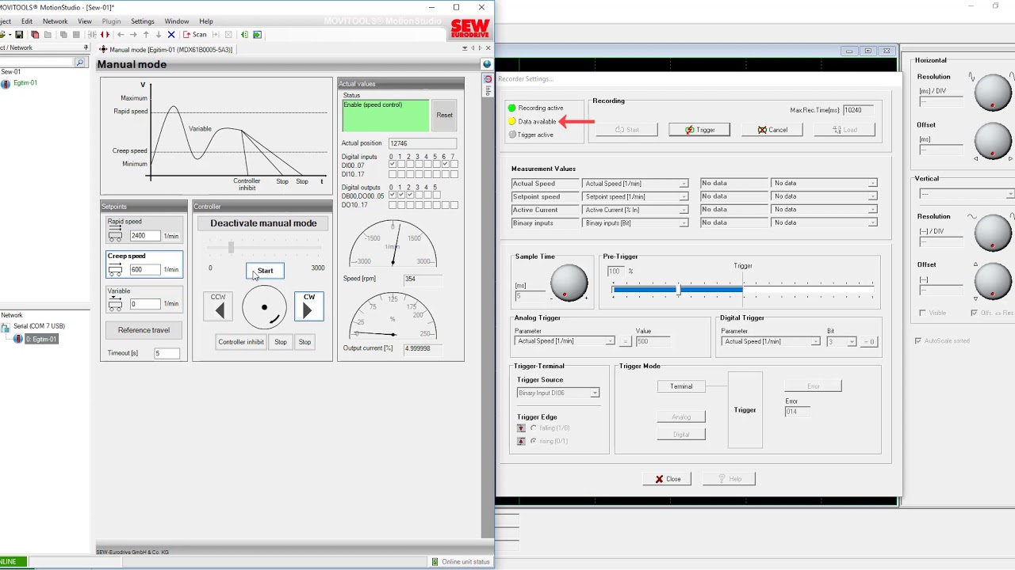Image resolution: width=1015 pixels, height=570 pixels.
Task: Click the red compare-arrows toolbar icon
Action: tap(105, 35)
